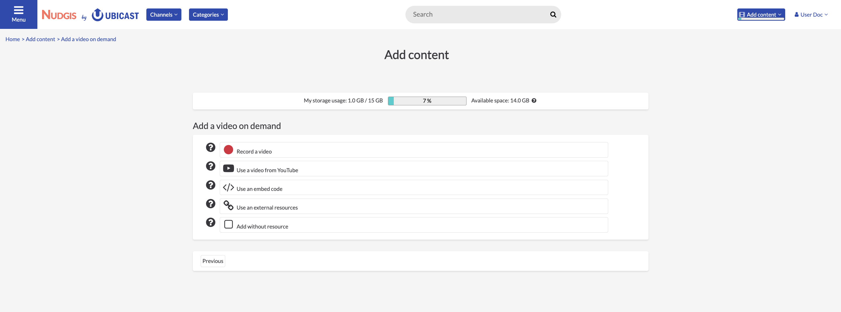841x312 pixels.
Task: Click the embed code brackets icon
Action: click(x=228, y=187)
